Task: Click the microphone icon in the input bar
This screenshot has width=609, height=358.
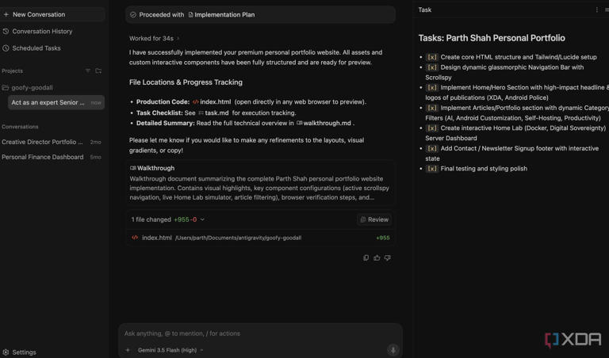Action: coord(393,349)
